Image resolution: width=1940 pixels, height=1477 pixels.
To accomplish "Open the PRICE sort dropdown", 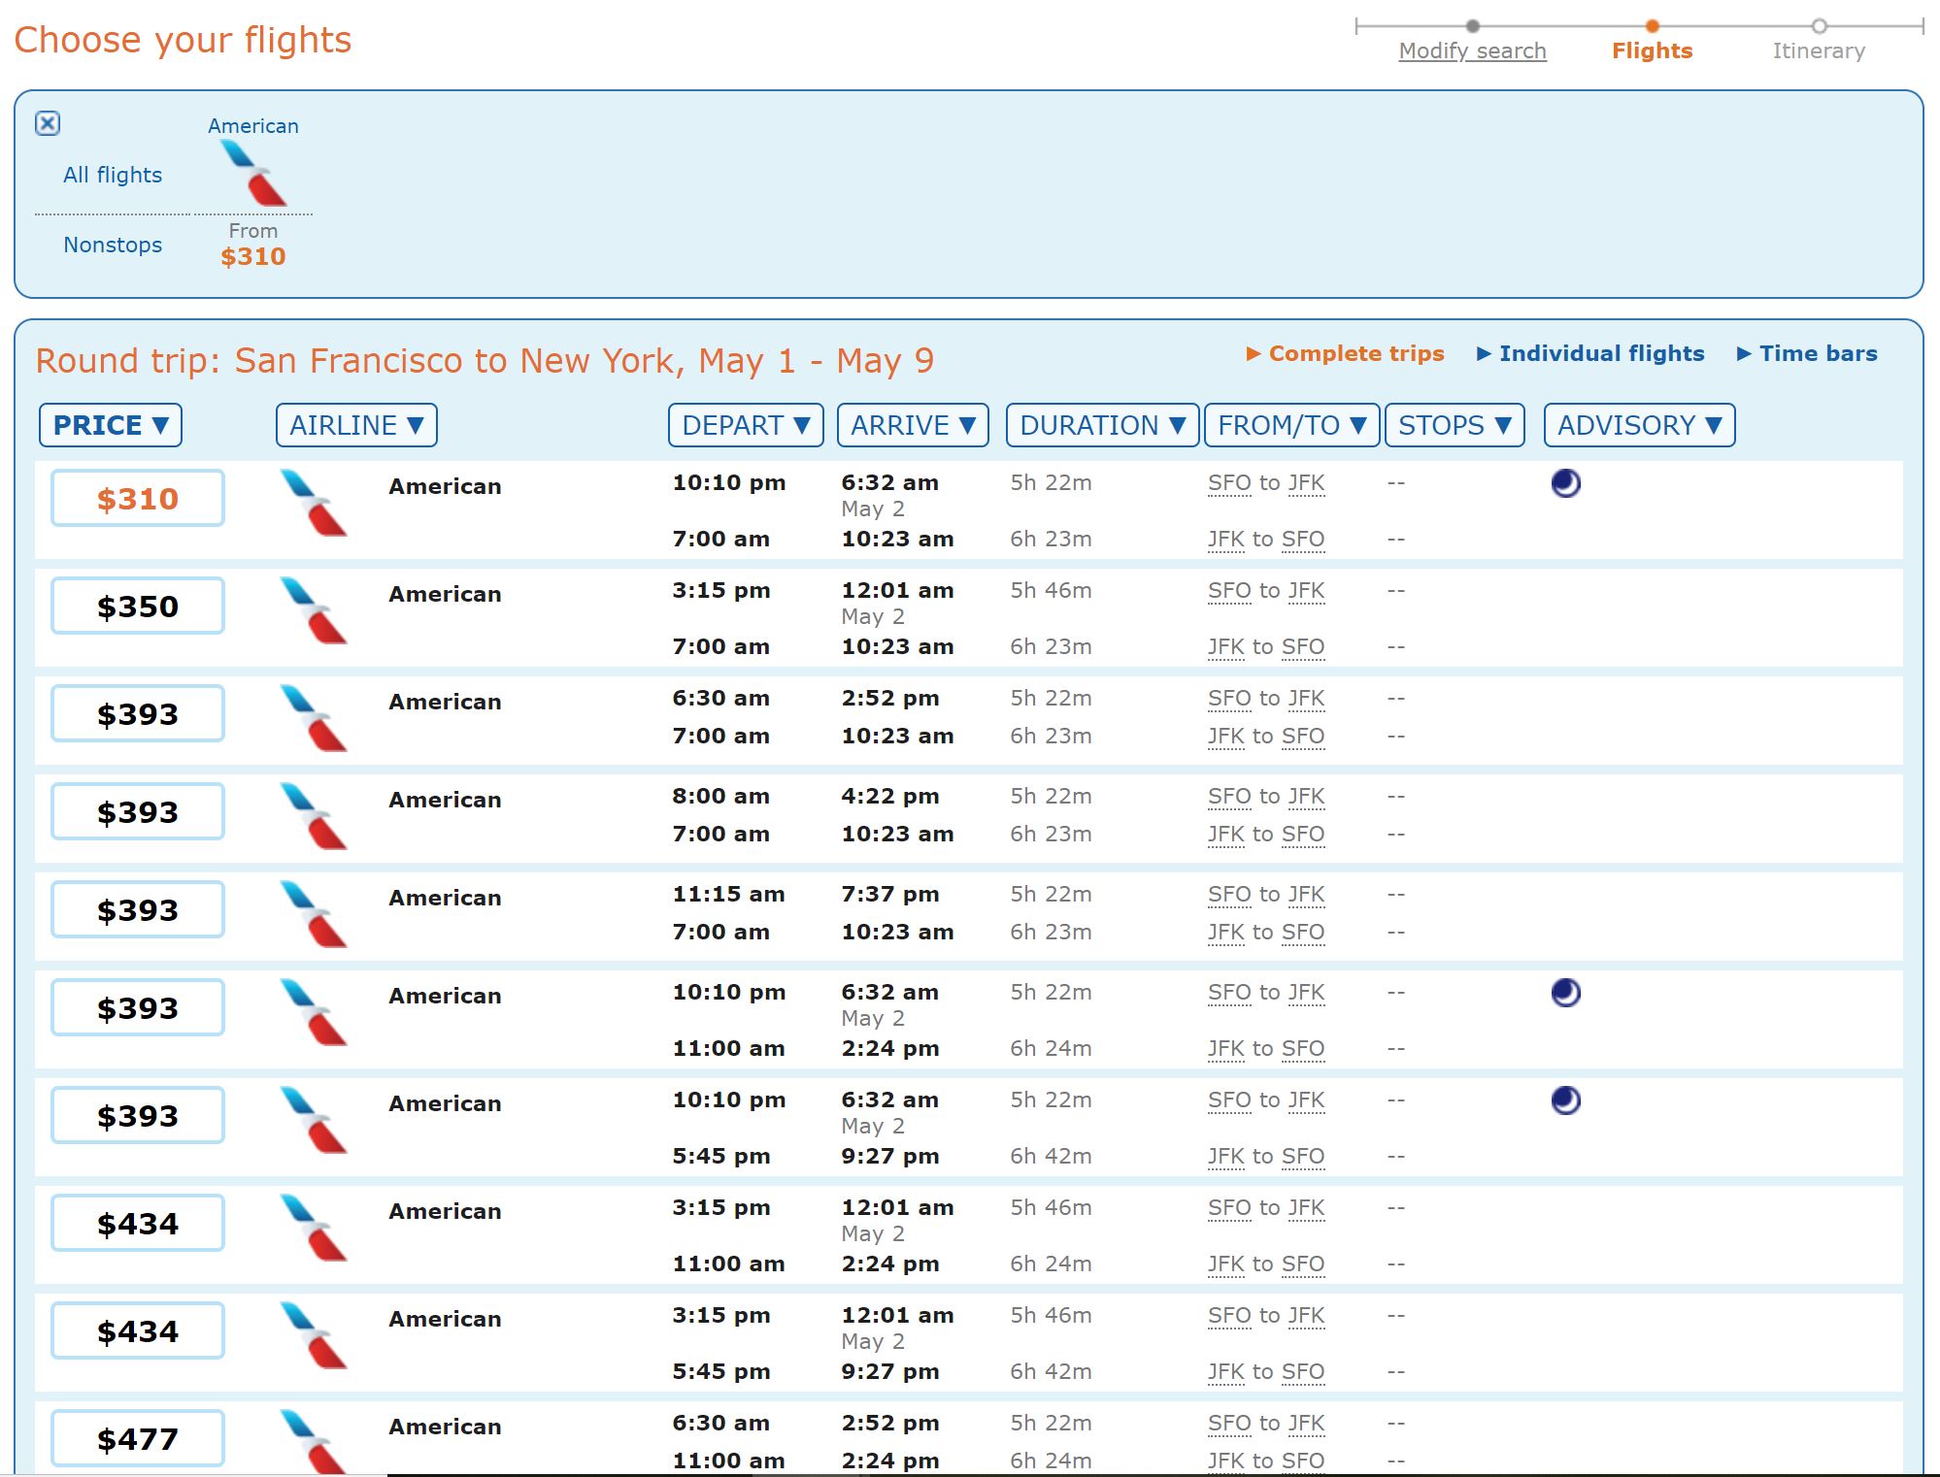I will click(x=111, y=425).
